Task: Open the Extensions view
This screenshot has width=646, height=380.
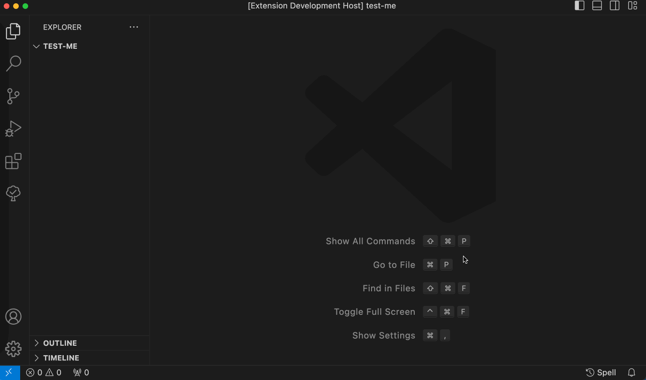Action: click(x=13, y=161)
